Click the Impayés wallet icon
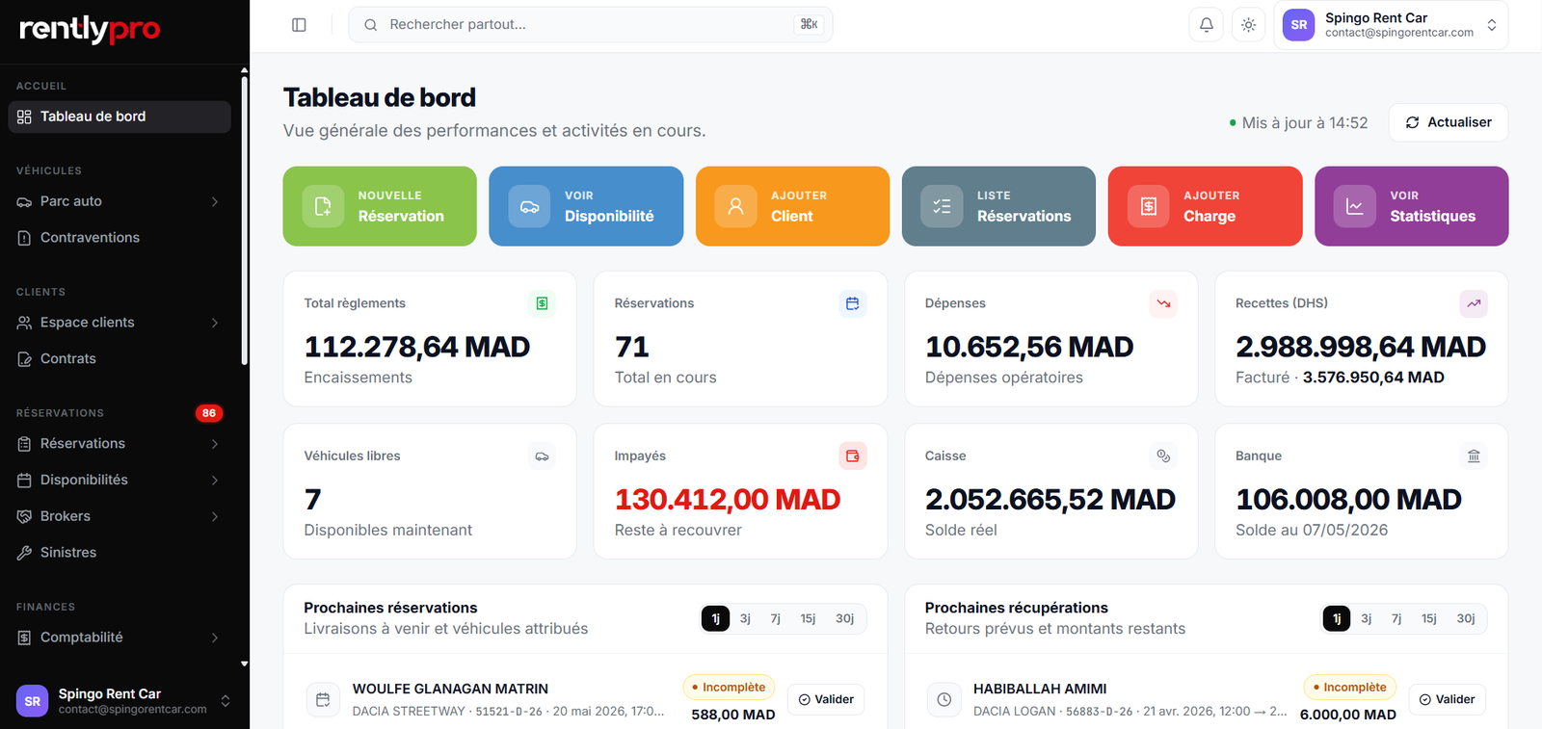The image size is (1542, 729). (852, 456)
